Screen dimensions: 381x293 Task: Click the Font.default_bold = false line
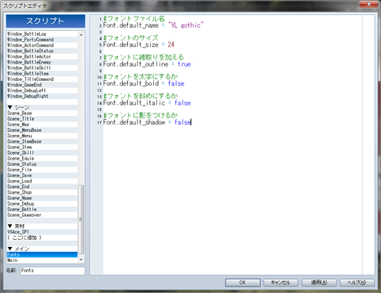pos(144,83)
